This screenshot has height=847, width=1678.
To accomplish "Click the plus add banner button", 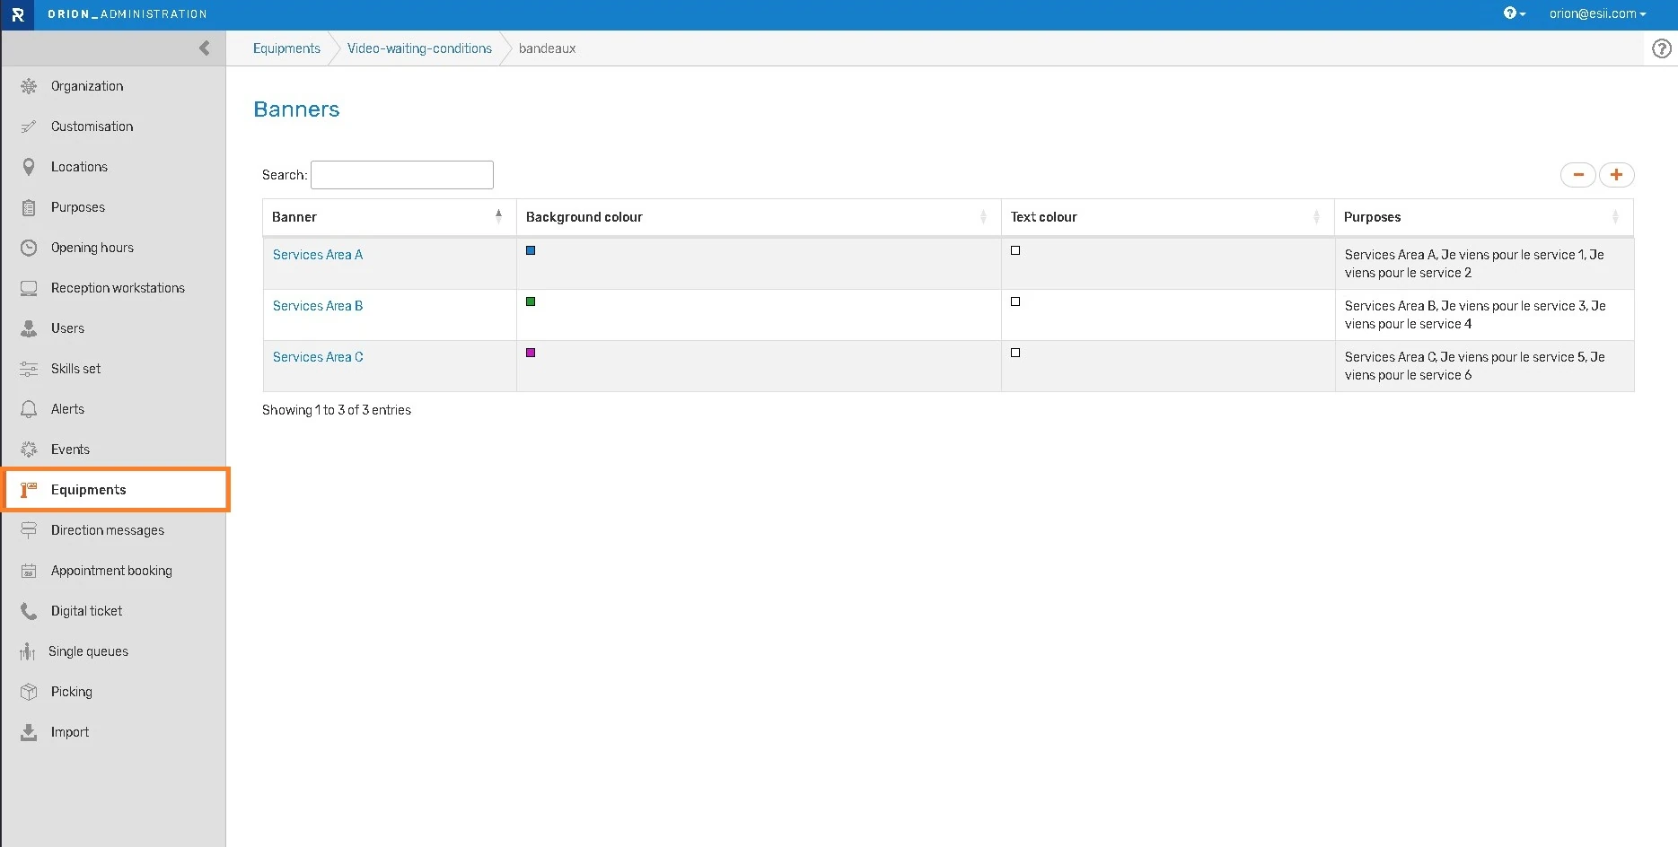I will pos(1616,175).
